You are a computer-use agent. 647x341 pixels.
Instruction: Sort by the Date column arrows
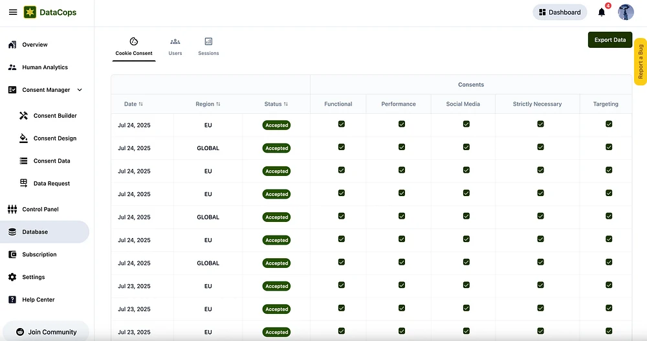click(141, 104)
